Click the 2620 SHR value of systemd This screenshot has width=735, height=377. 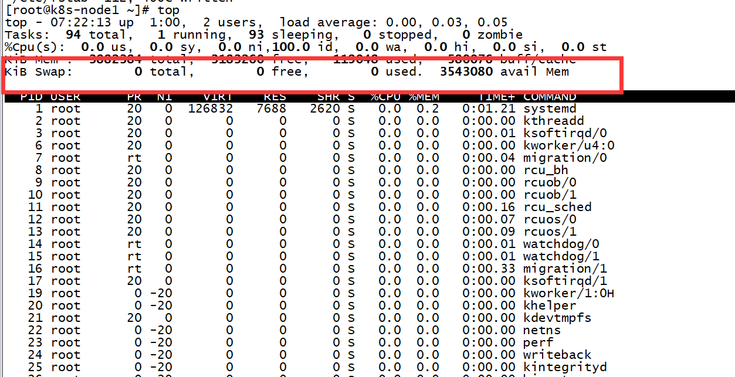[x=324, y=108]
